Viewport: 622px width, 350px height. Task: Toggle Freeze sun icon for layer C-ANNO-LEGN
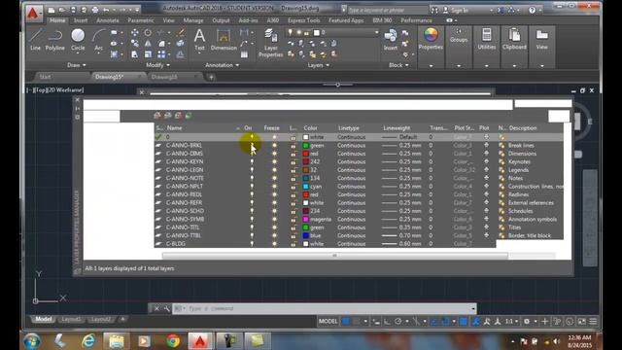coord(274,170)
